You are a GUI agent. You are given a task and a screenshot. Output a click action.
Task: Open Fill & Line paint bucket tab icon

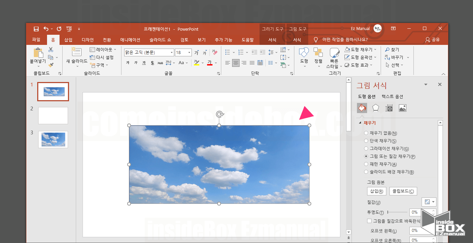(362, 108)
